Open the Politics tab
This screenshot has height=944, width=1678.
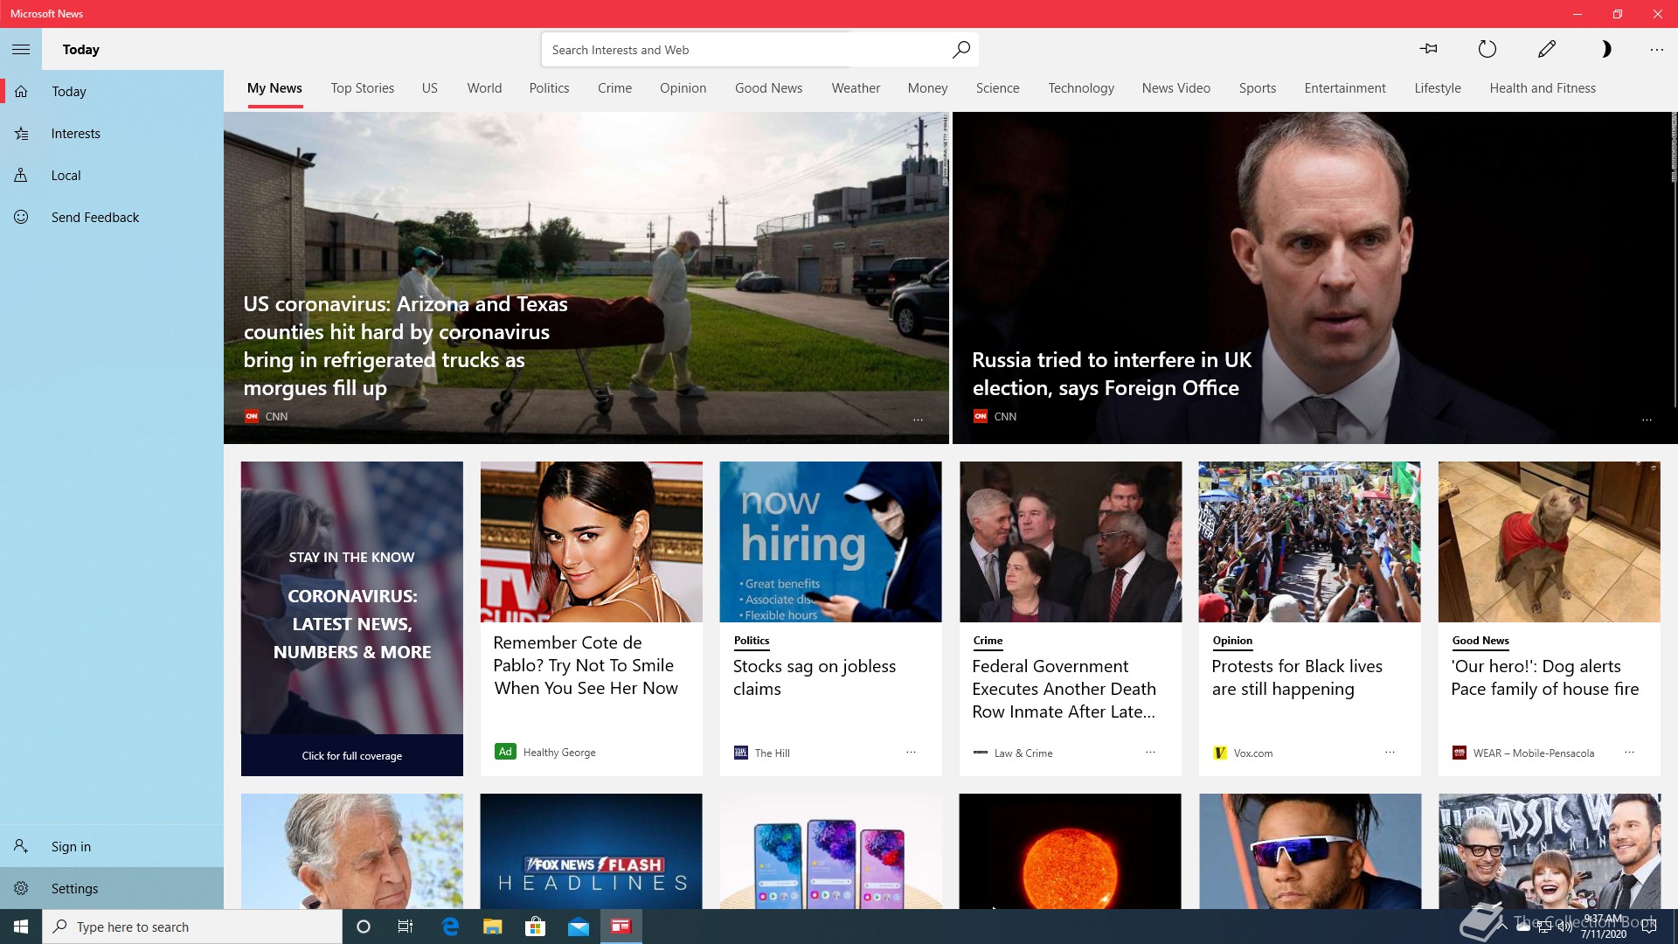coord(549,88)
